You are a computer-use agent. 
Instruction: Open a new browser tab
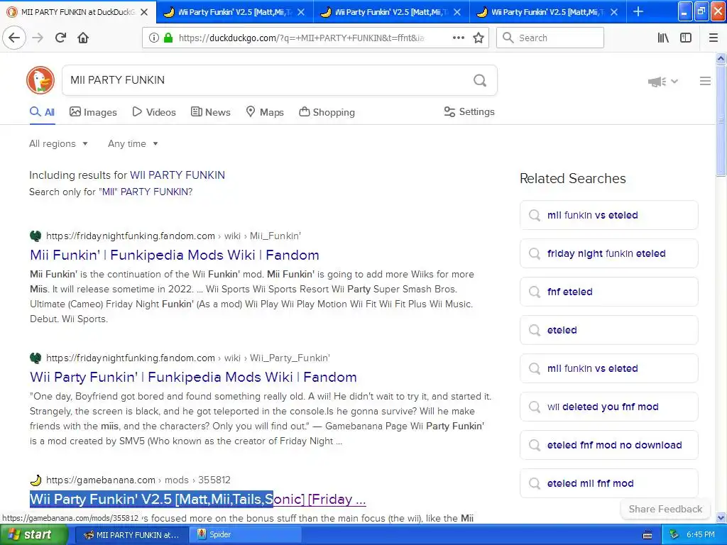(638, 11)
